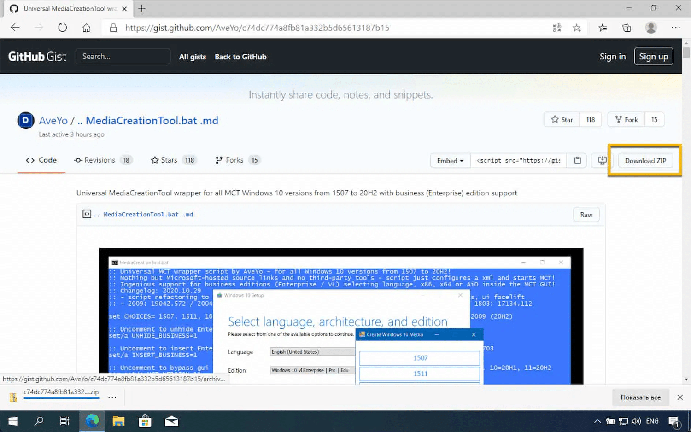Screen dimensions: 691x432
Task: Open the browser profile avatar
Action: [x=650, y=28]
